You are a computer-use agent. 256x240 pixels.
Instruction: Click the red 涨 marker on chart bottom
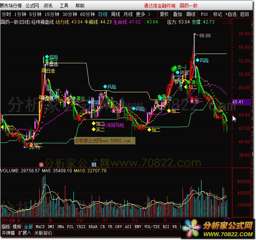tap(41, 164)
